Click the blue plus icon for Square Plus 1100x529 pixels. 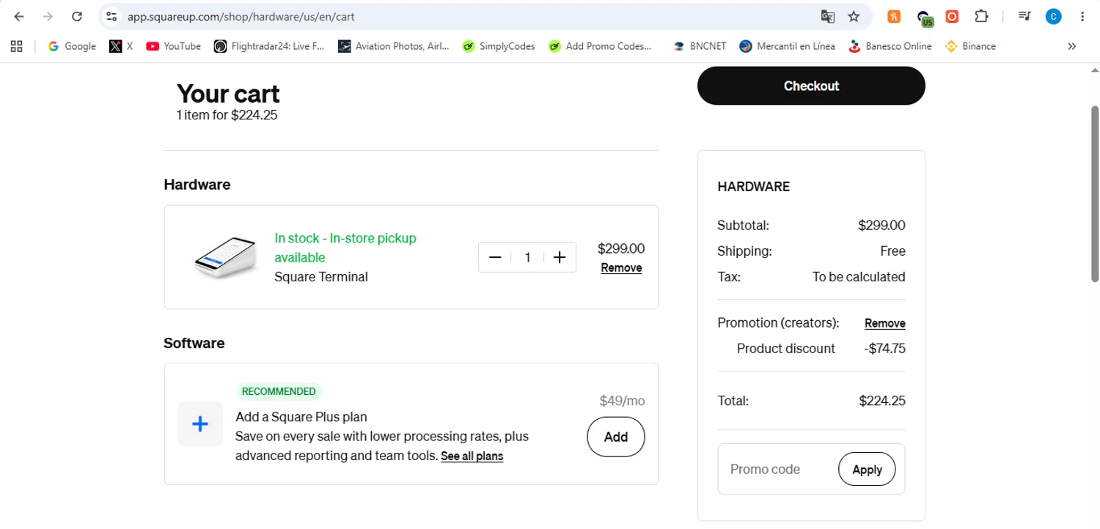[200, 424]
